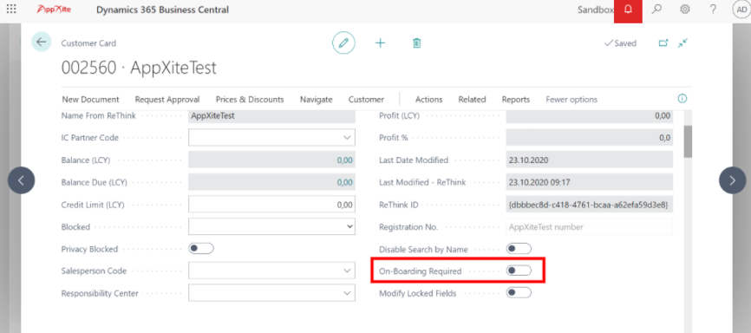Image resolution: width=751 pixels, height=333 pixels.
Task: Click the Balance (LCY) 0,00 link
Action: point(345,160)
